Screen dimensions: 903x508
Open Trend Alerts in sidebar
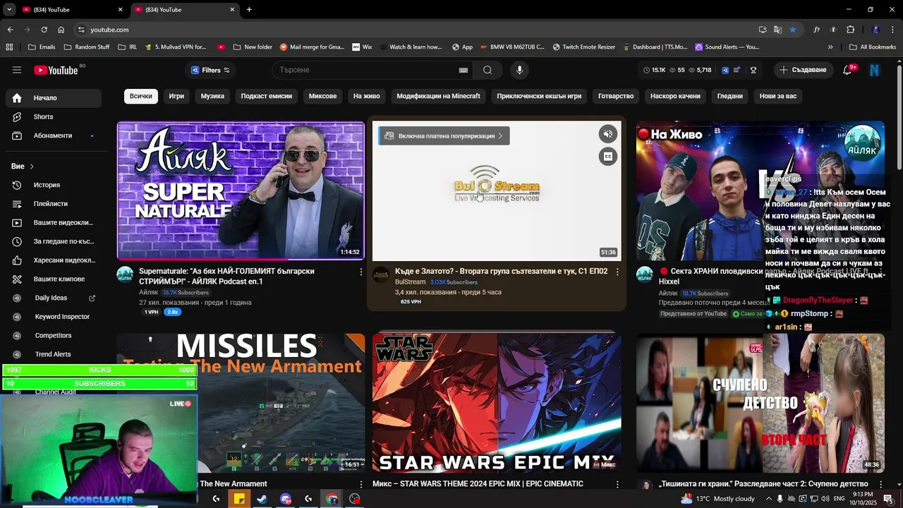pyautogui.click(x=53, y=354)
